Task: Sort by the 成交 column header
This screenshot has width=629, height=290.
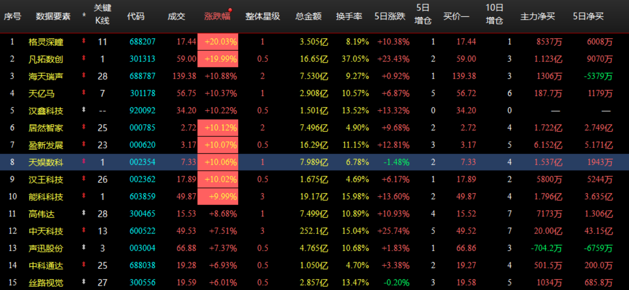Action: pyautogui.click(x=176, y=16)
